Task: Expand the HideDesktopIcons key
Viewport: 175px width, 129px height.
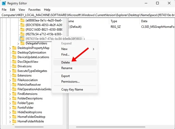Action: coord(10,112)
